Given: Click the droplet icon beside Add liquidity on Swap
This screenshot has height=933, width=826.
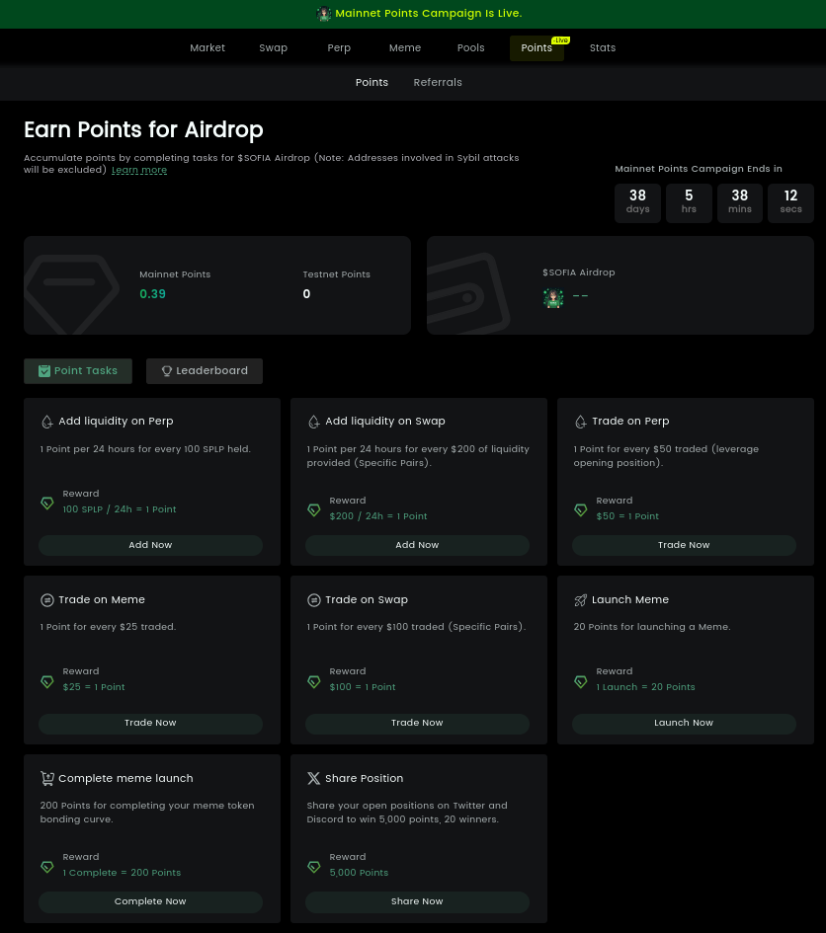Looking at the screenshot, I should (x=314, y=422).
